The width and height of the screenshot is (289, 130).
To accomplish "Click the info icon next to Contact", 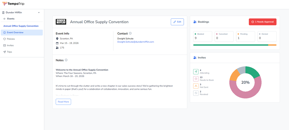I will [130, 33].
